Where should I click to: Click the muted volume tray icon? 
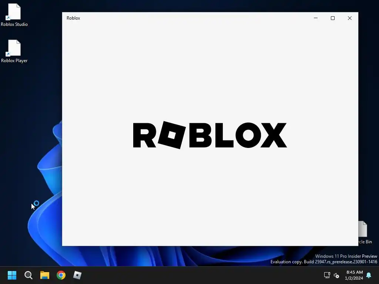[x=336, y=275]
